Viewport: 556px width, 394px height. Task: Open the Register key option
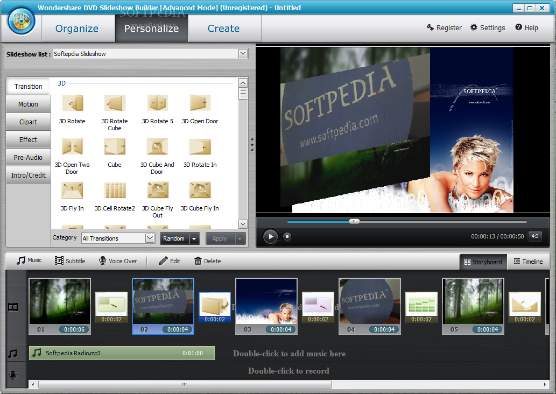pos(444,27)
